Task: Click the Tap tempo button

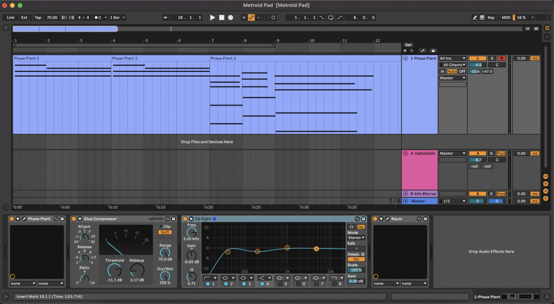Action: click(38, 18)
